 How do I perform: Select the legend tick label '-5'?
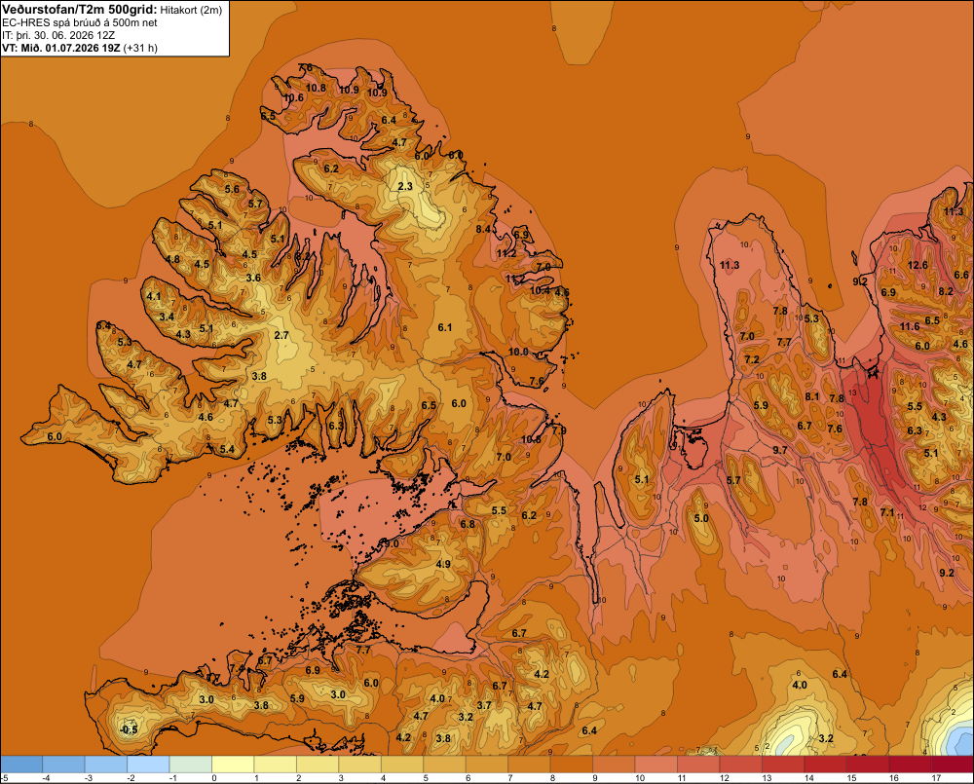point(4,778)
